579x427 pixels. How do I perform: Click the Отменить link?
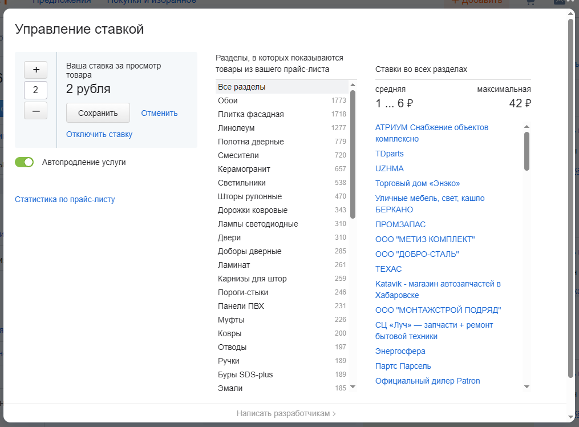coord(159,113)
